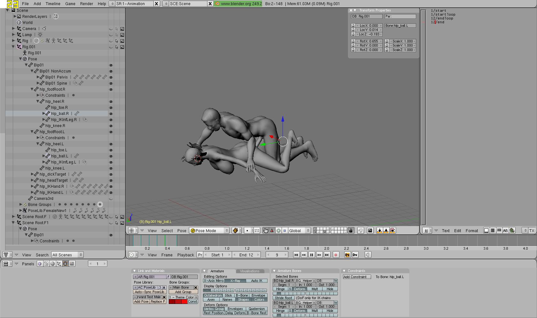Open the Render menu

click(87, 4)
